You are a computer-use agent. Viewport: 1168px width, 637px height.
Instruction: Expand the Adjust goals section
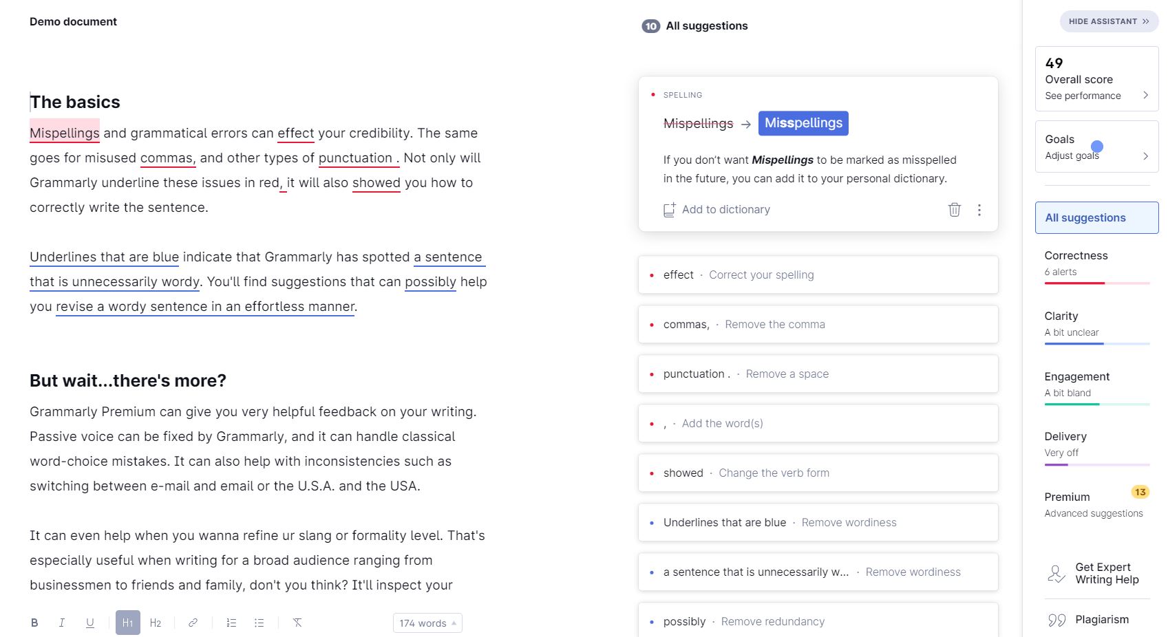[1096, 147]
